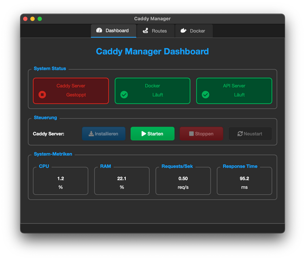Click the CPU metric title

44,166
